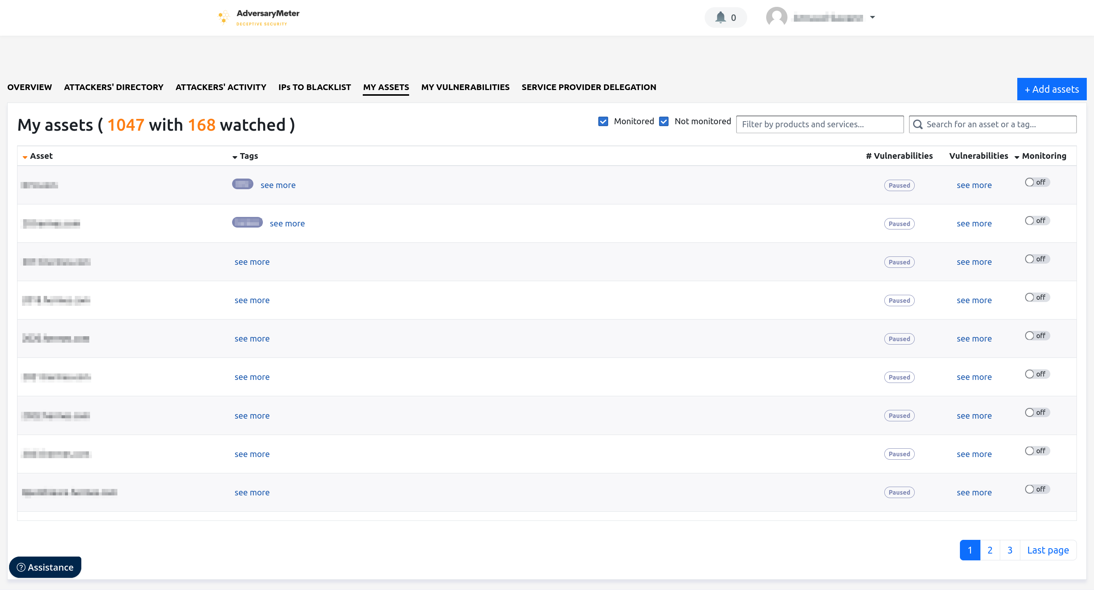This screenshot has width=1094, height=590.
Task: Click the tag pill in the first asset row
Action: tap(242, 184)
